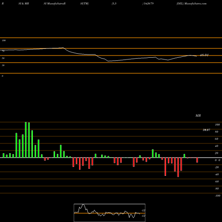Click the -40 label on MR axis
Image resolution: width=222 pixels, height=222 pixels.
(217, 174)
